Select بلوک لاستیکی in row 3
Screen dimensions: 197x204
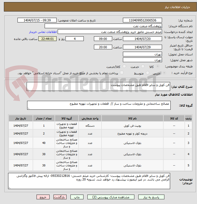pyautogui.click(x=132, y=143)
